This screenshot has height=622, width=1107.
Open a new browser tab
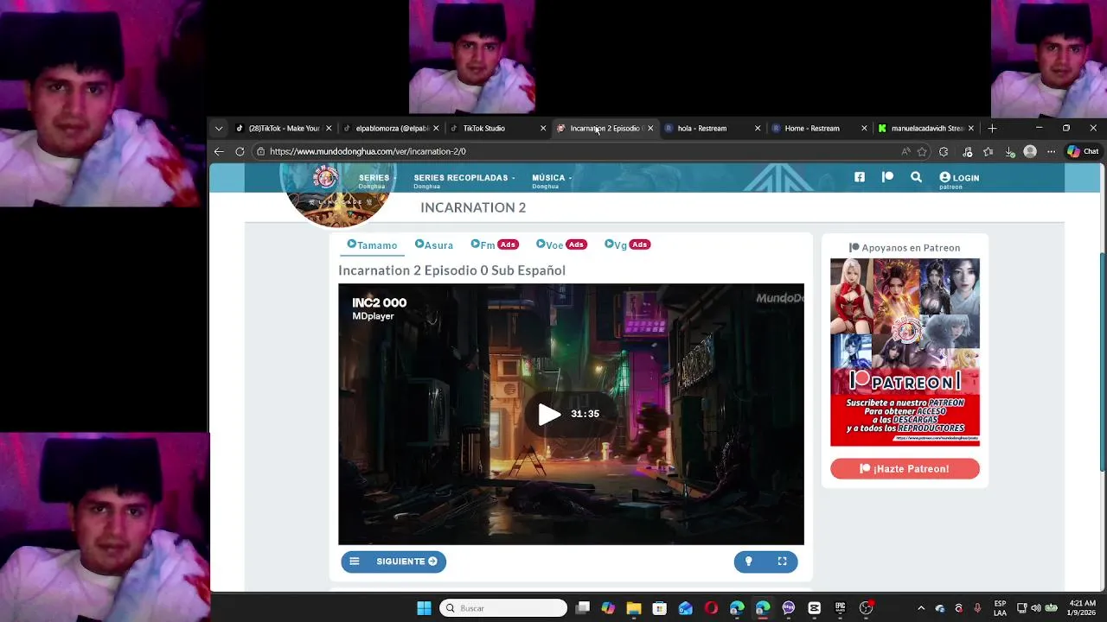pyautogui.click(x=992, y=128)
